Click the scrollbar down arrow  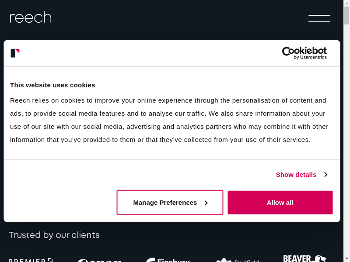346,259
